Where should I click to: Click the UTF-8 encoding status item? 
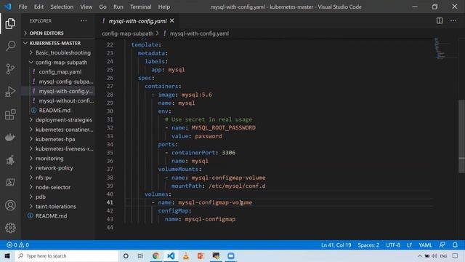(x=393, y=245)
